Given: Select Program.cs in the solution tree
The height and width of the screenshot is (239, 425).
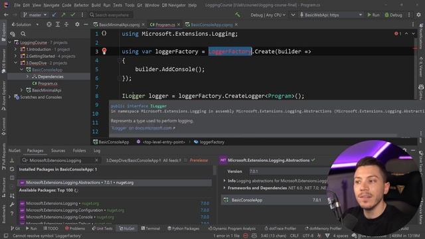Looking at the screenshot, I should click(x=47, y=84).
